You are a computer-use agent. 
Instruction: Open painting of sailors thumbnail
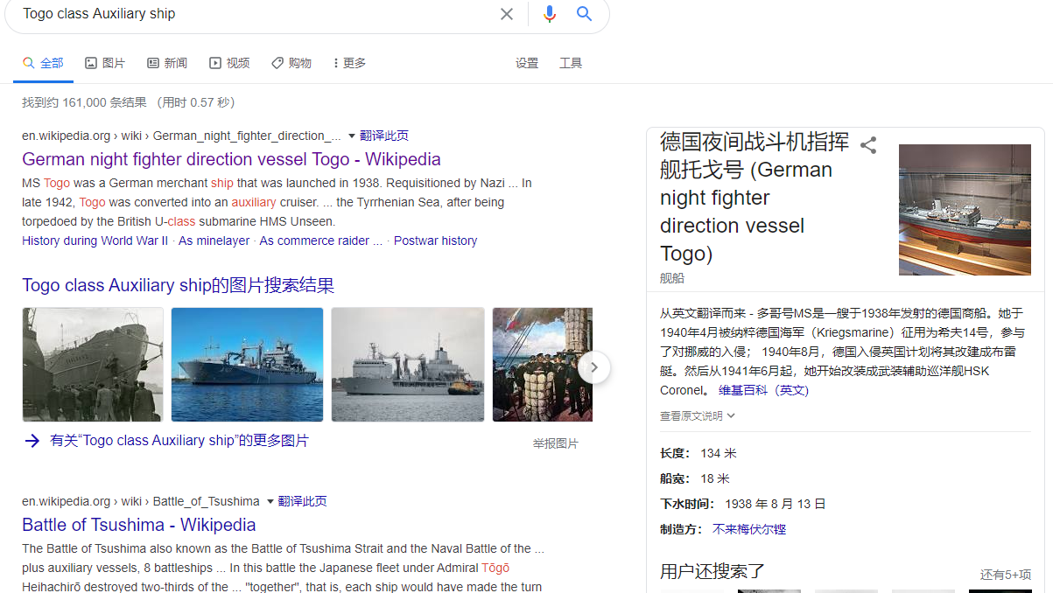click(x=543, y=365)
